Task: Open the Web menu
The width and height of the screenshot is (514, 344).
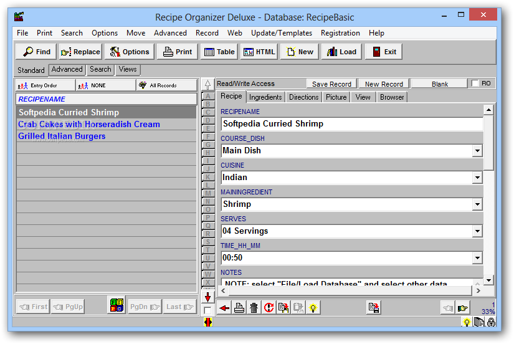Action: [235, 33]
